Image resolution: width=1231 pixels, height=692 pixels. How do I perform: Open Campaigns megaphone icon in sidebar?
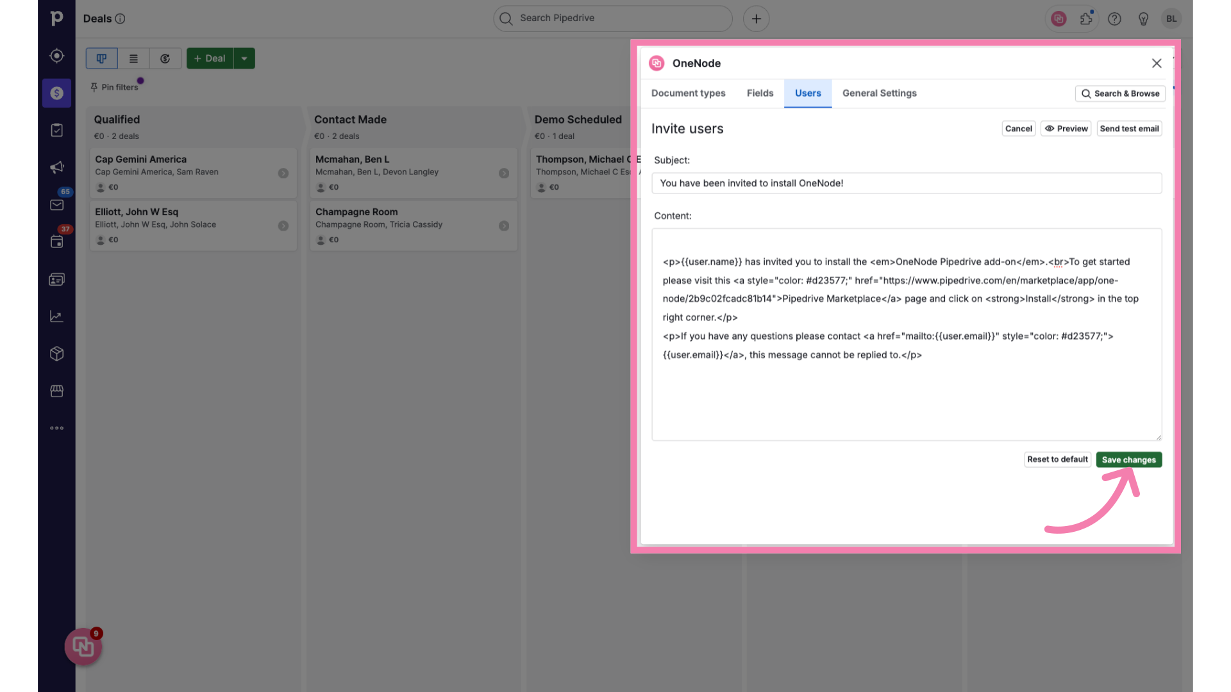click(x=56, y=167)
